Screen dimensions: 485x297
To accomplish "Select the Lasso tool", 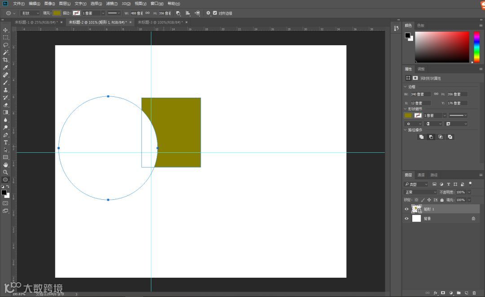I will coord(6,45).
